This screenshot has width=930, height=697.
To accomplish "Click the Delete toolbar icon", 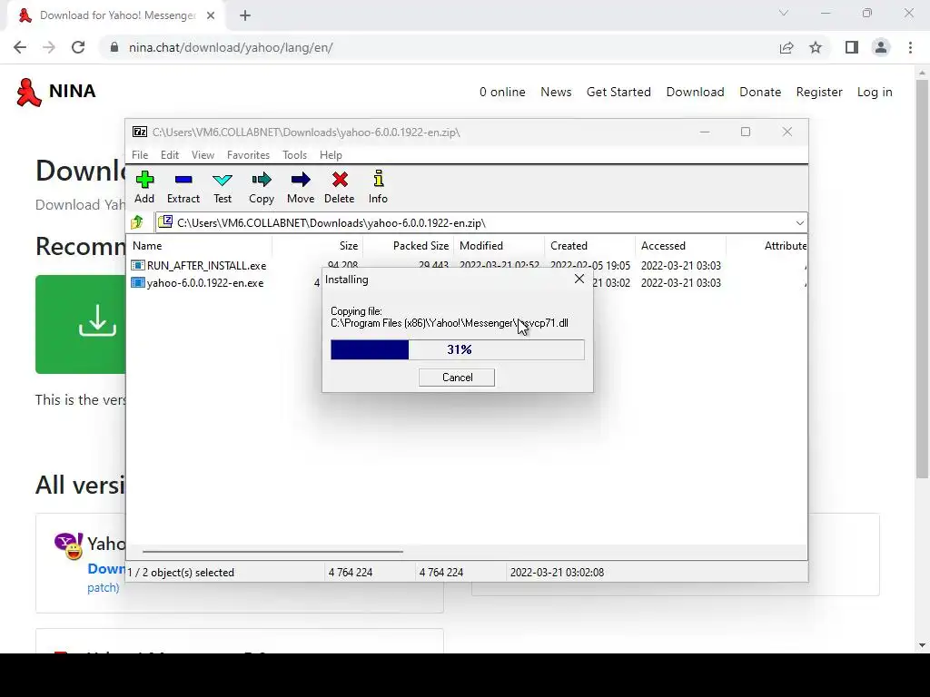I will (x=340, y=181).
